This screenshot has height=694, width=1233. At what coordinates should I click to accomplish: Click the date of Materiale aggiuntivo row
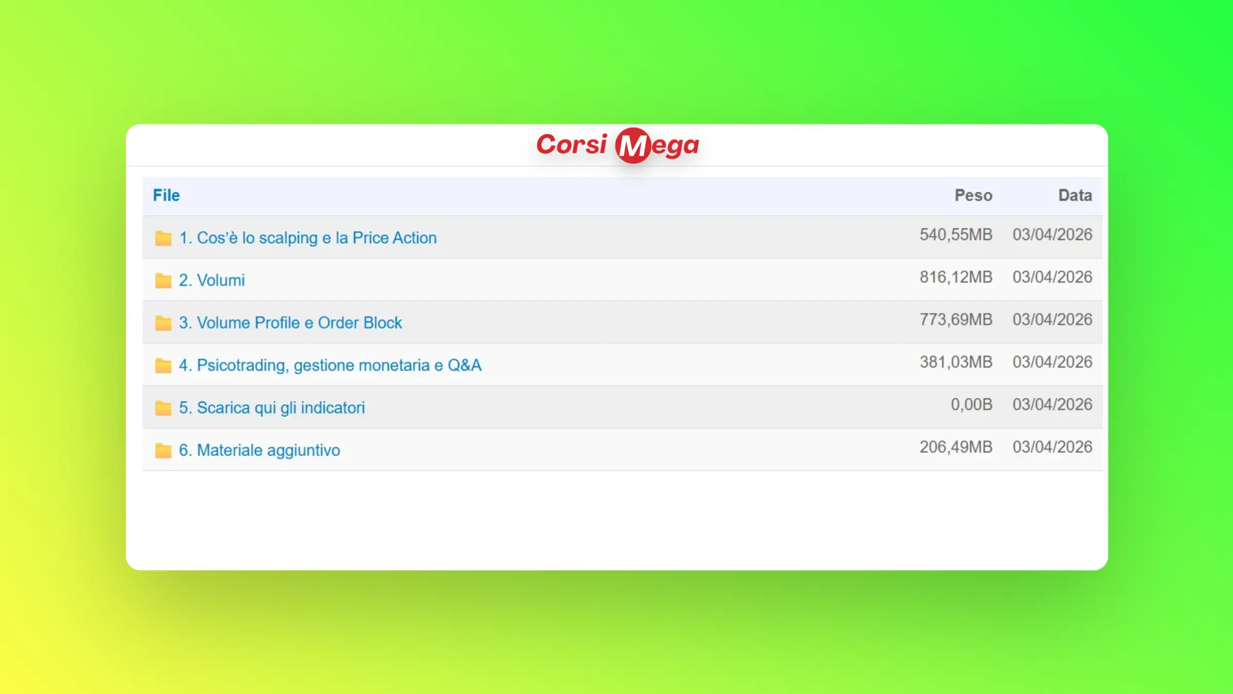(x=1052, y=447)
